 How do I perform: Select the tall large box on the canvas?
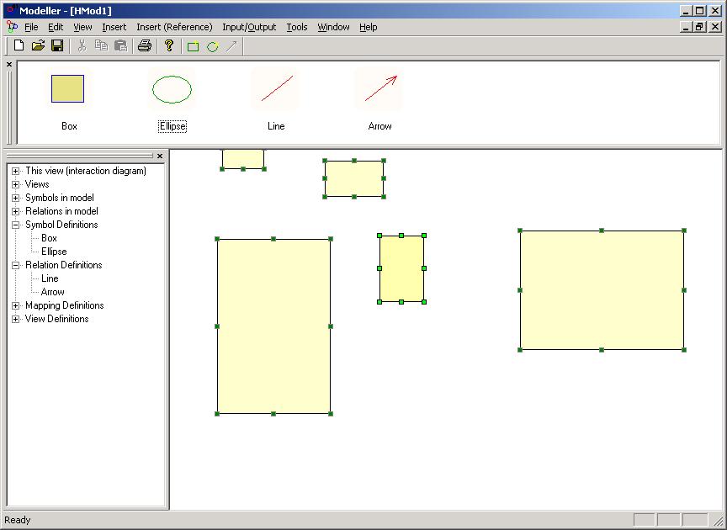(273, 326)
